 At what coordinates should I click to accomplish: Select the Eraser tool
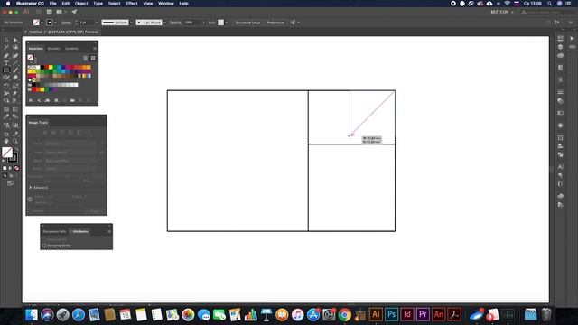(x=15, y=77)
